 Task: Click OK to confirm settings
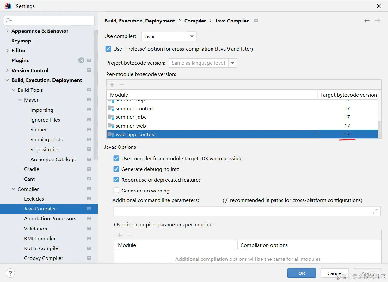[x=302, y=273]
